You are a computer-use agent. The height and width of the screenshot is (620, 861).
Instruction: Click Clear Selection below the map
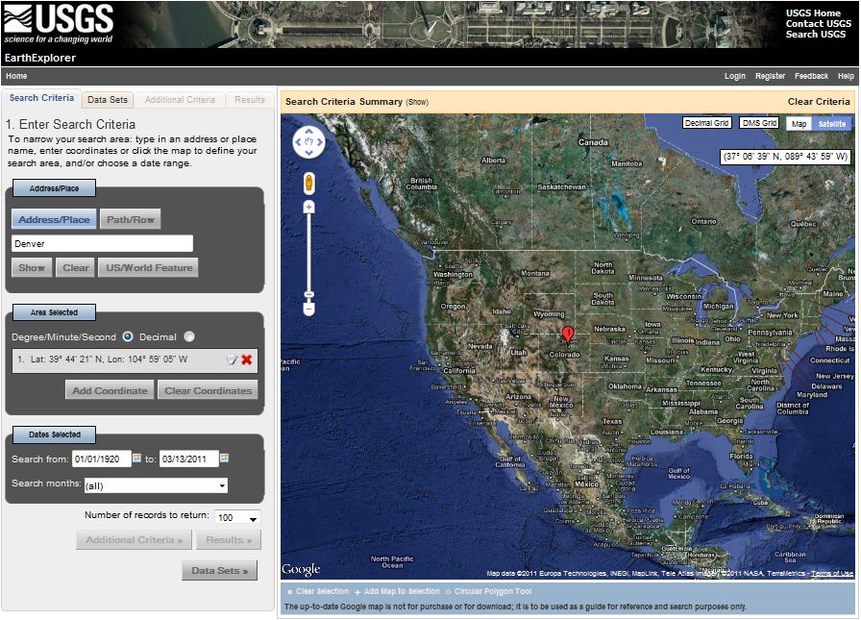(318, 591)
